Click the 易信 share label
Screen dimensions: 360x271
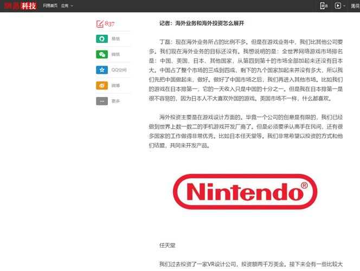[x=115, y=39]
